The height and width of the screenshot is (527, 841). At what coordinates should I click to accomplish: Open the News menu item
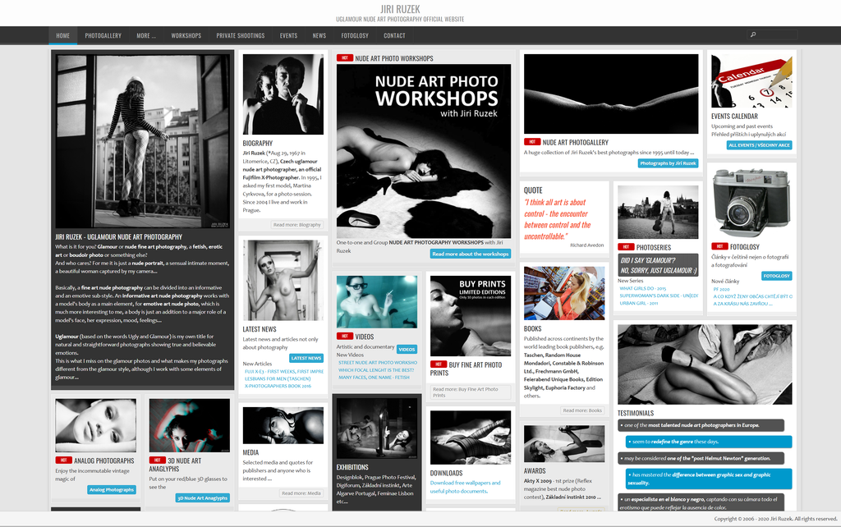click(x=319, y=35)
